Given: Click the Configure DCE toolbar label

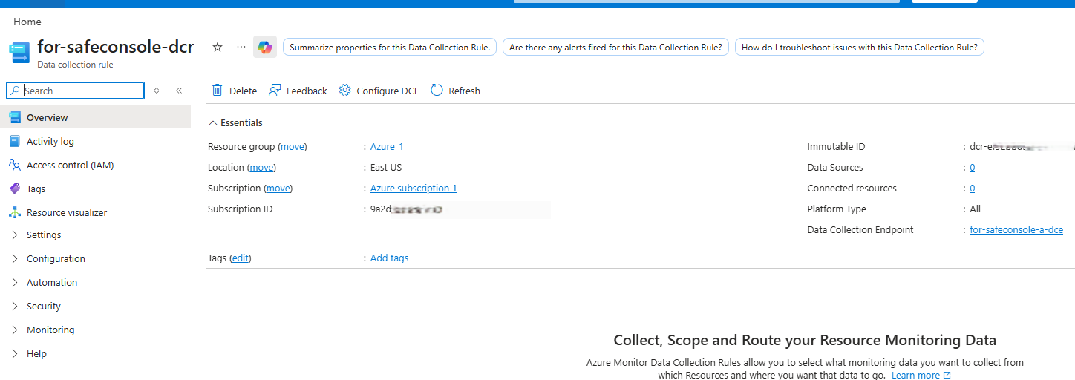Looking at the screenshot, I should pos(388,91).
